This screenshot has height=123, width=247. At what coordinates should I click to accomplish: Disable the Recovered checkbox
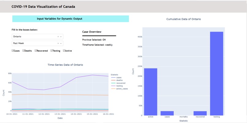pos(36,51)
